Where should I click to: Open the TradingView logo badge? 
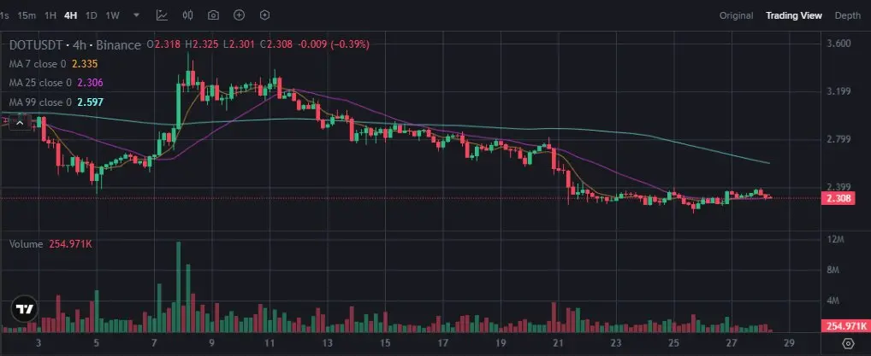click(25, 309)
